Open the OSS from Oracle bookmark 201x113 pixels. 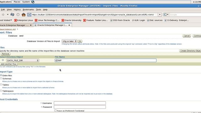120,20
